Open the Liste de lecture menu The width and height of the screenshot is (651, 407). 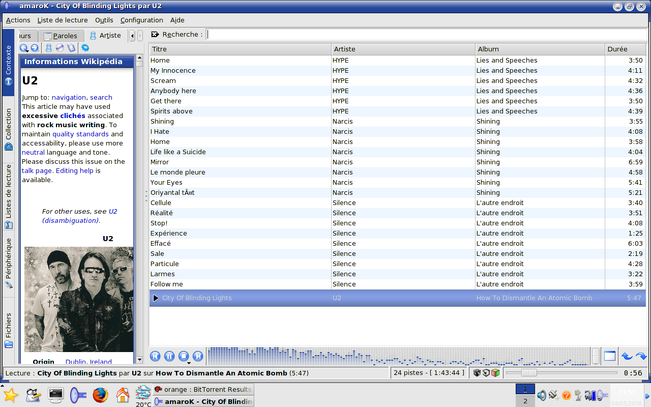click(x=63, y=20)
